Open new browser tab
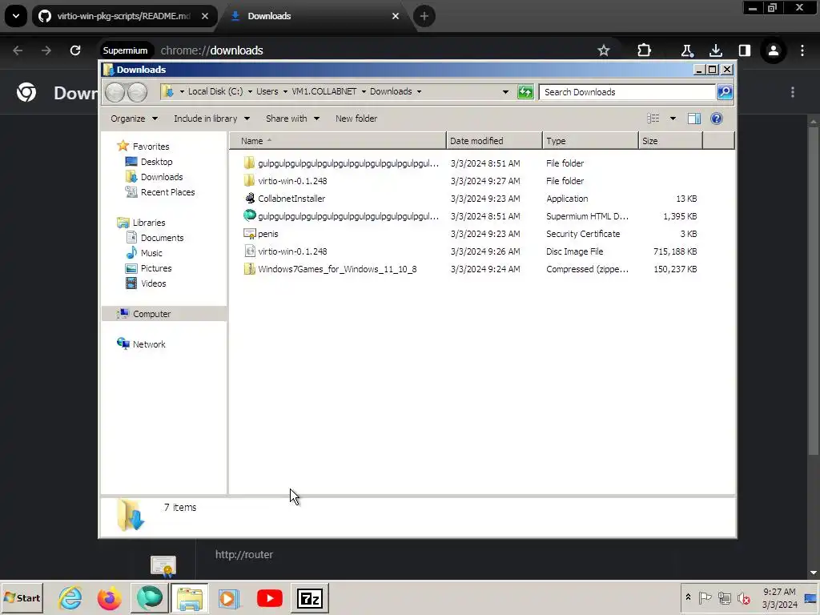Screen dimensions: 820x615 pyautogui.click(x=424, y=16)
